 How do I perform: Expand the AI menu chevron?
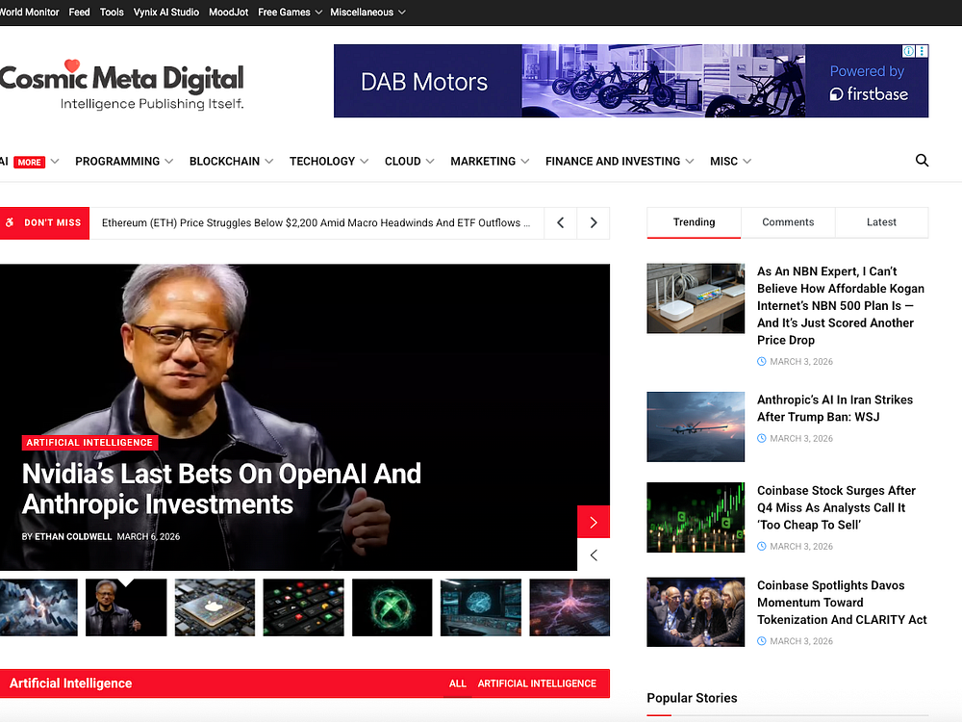click(x=55, y=162)
